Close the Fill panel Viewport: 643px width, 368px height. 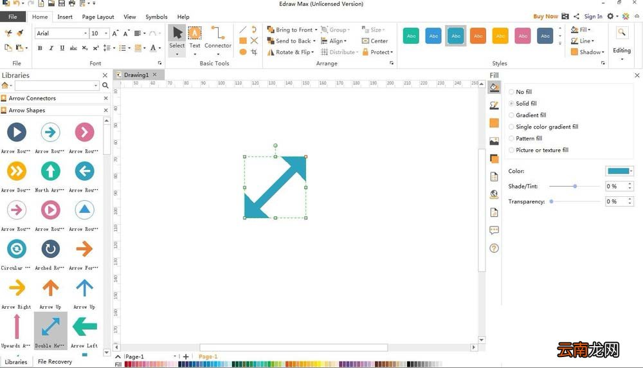point(637,75)
